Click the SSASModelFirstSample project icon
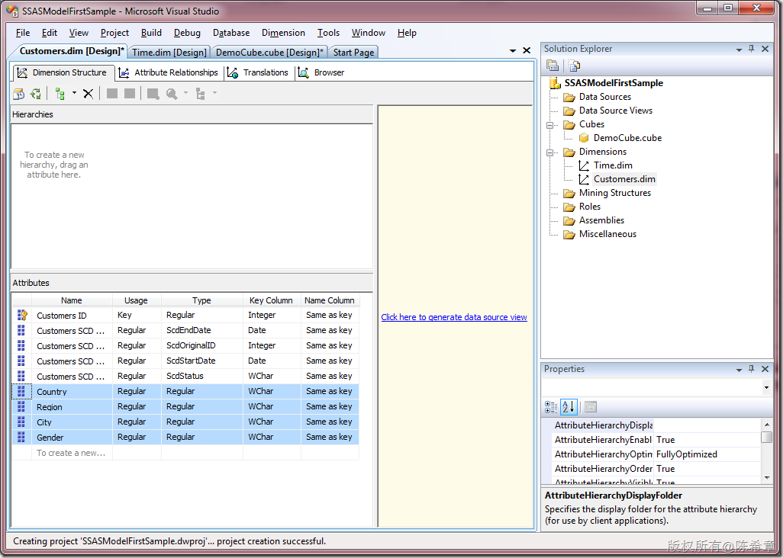The image size is (783, 558). coord(556,83)
